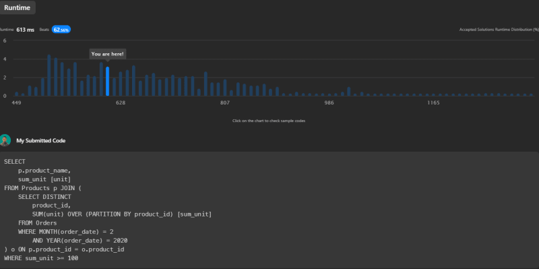This screenshot has height=269, width=539.
Task: Click the 'FROM Orders' code line
Action: coord(38,223)
